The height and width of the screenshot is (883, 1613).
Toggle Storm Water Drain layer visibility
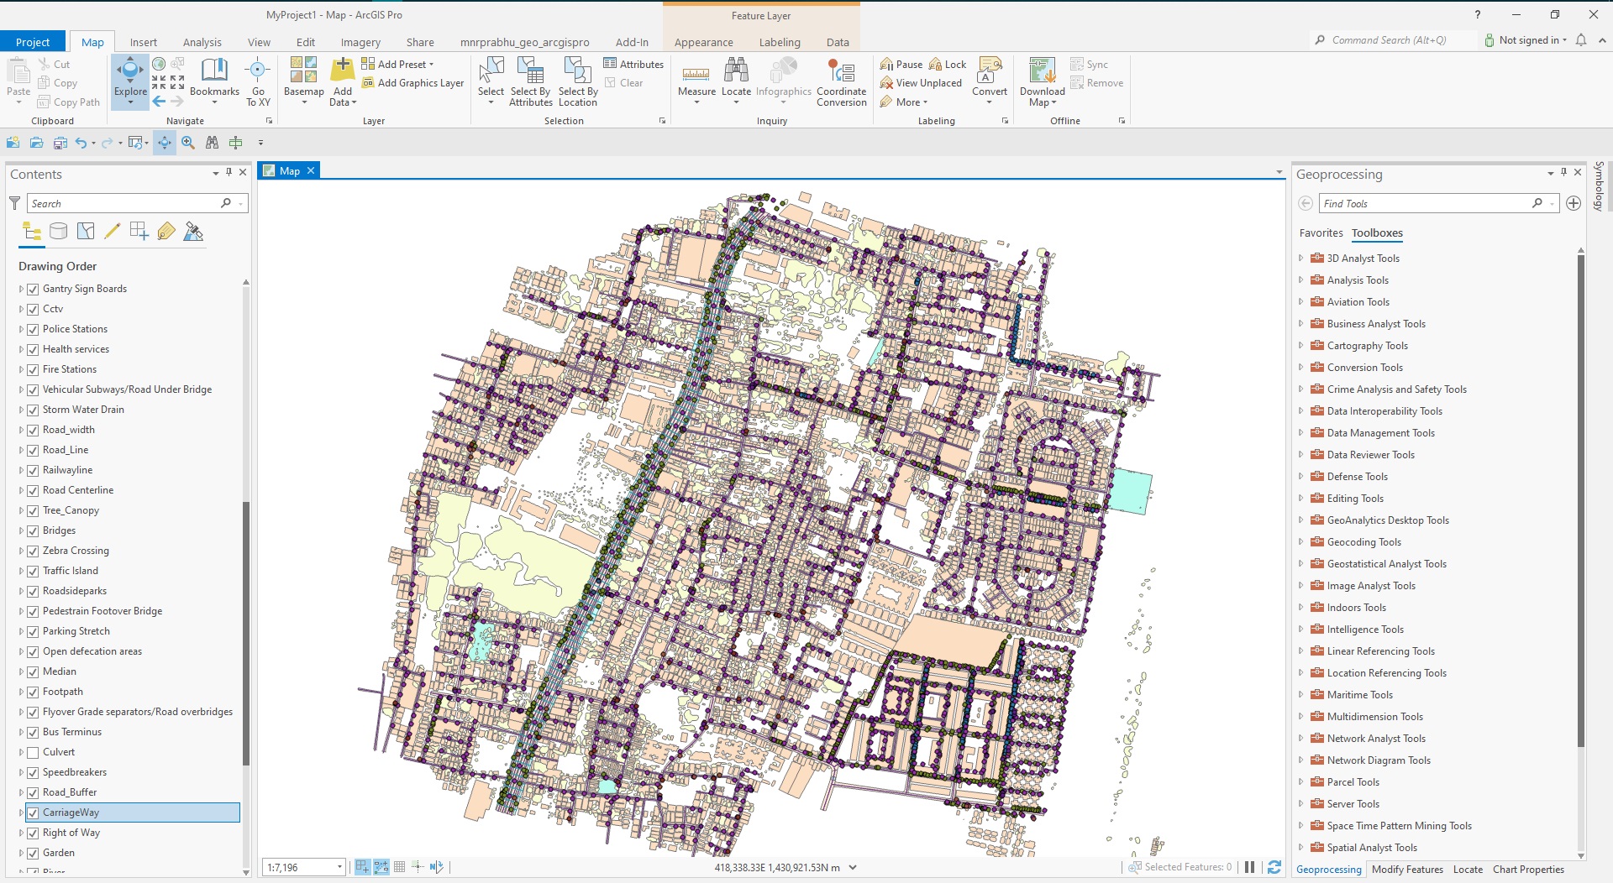click(x=33, y=410)
